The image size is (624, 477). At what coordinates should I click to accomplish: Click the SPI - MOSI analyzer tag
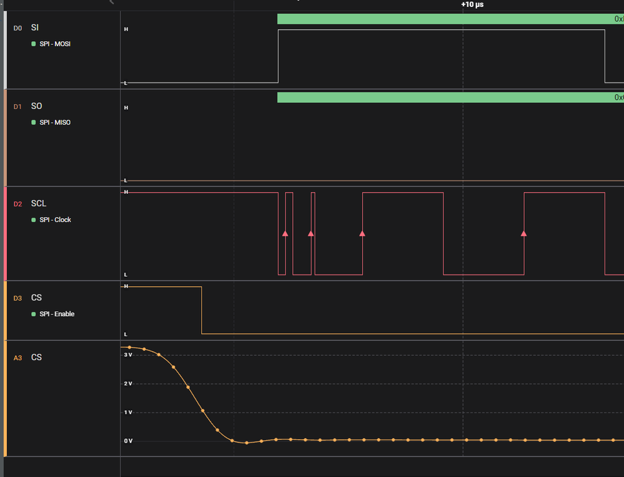tap(55, 44)
